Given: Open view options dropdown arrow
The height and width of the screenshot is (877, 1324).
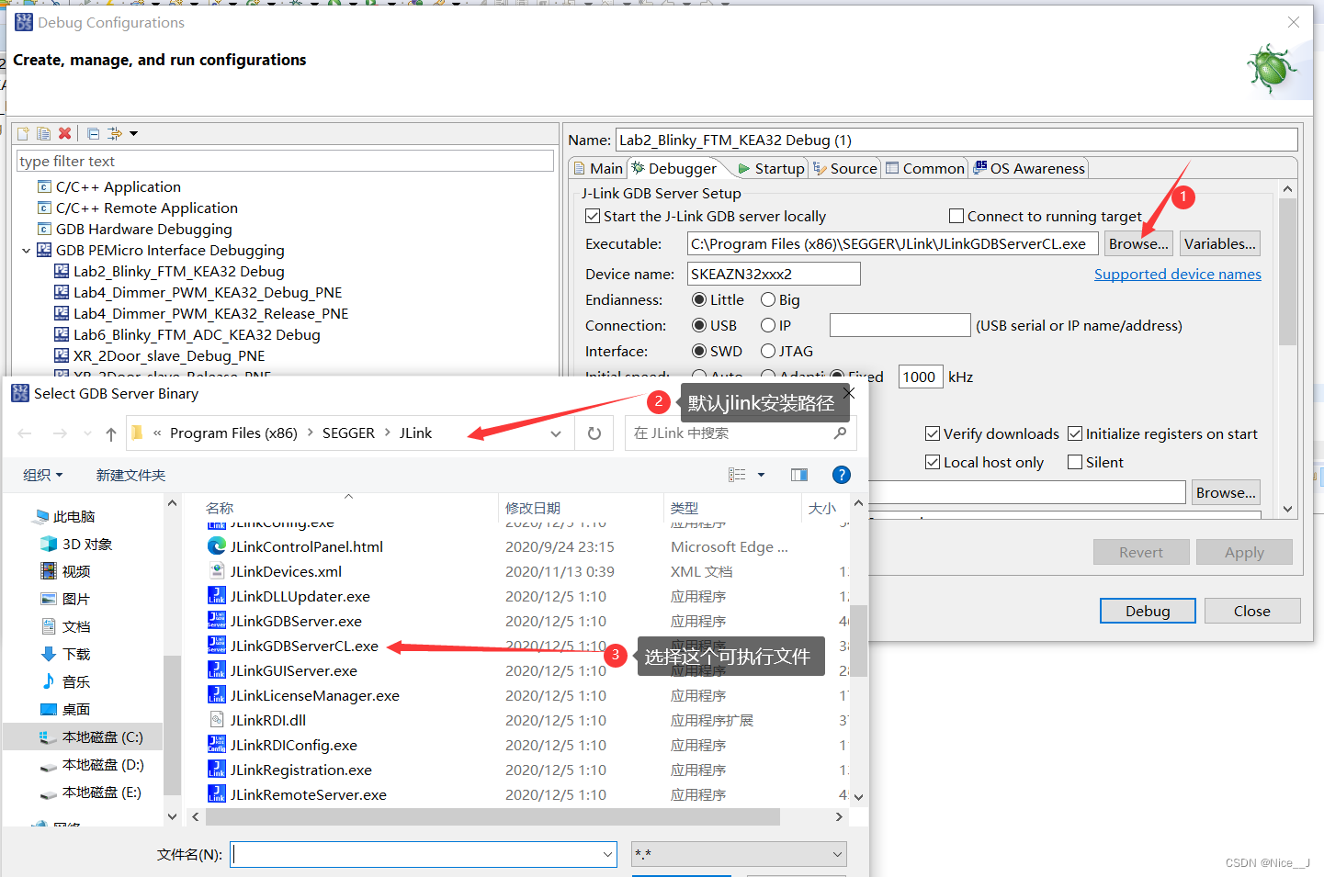Looking at the screenshot, I should (x=761, y=475).
